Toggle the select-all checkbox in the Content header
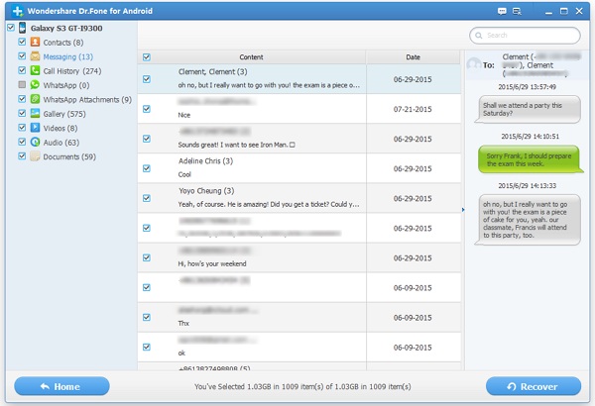 (x=147, y=57)
